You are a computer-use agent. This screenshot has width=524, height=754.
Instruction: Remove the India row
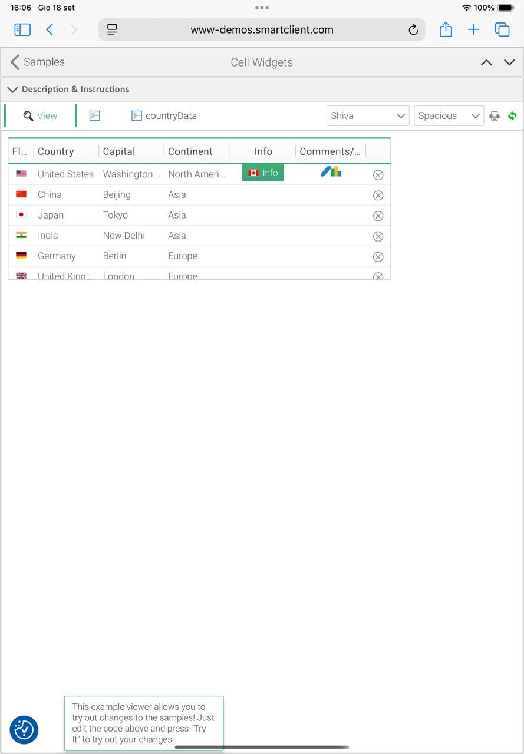(x=378, y=236)
